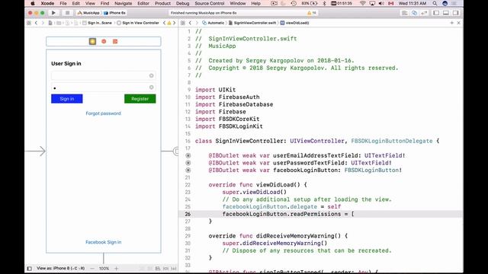Open the warnings indicator in the activity bar
The height and width of the screenshot is (274, 488).
coord(312,13)
